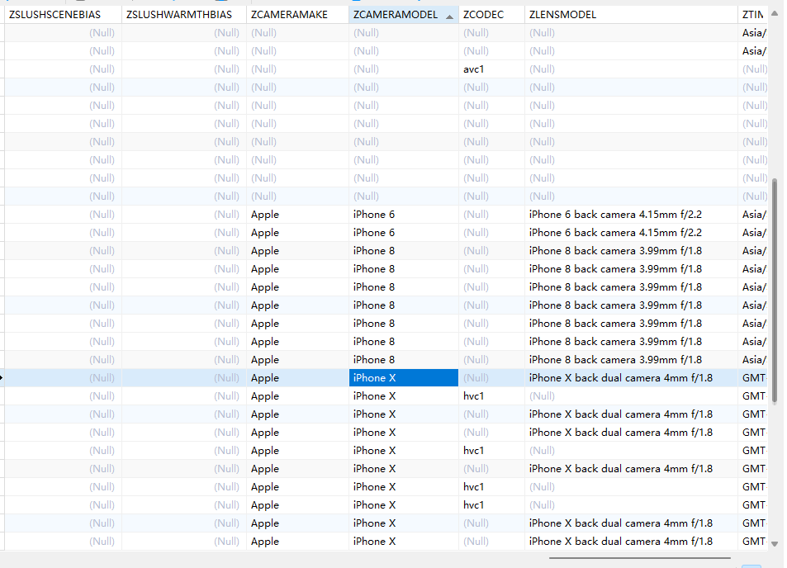This screenshot has height=568, width=787.
Task: Click iPhone 8 cell directly above selected iPhone X
Action: pos(404,360)
